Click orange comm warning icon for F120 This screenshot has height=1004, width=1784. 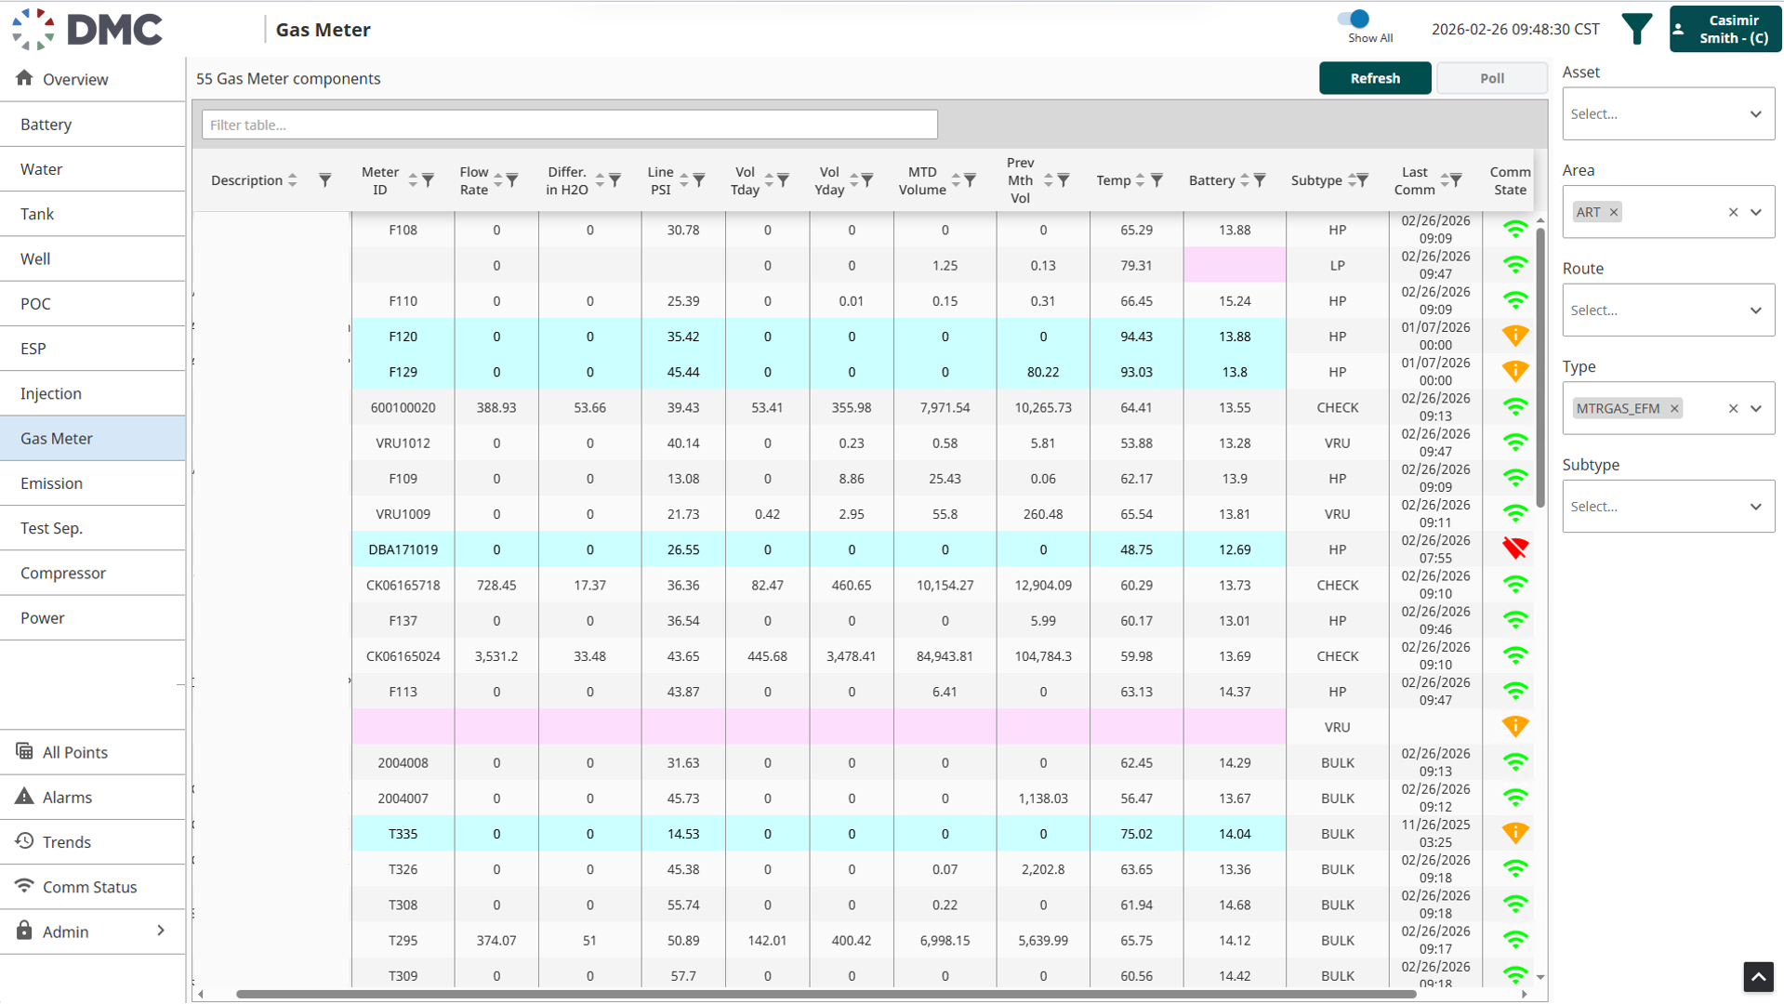[x=1515, y=336]
